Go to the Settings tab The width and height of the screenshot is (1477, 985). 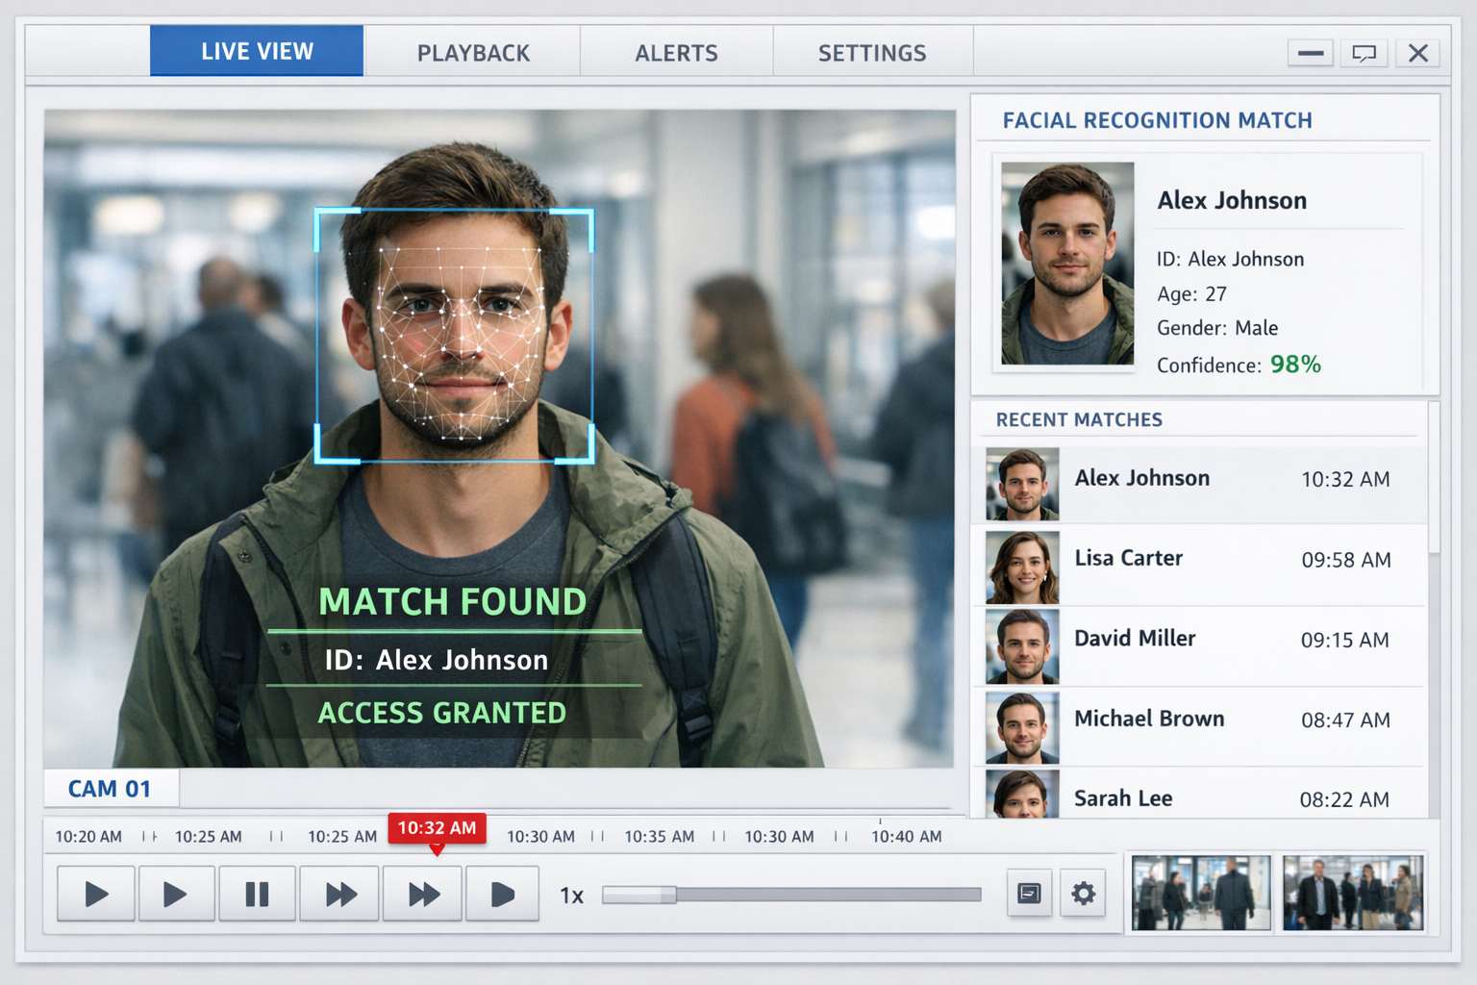[x=872, y=53]
